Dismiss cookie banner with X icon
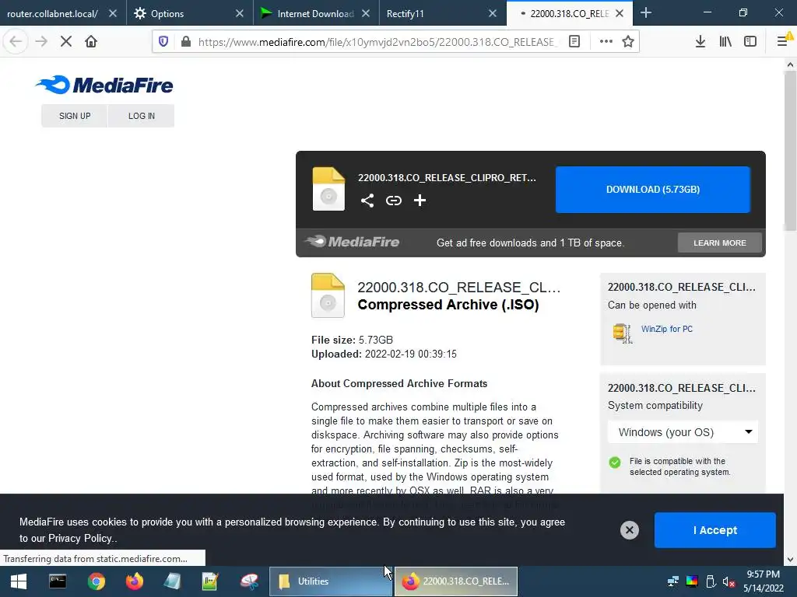Image resolution: width=797 pixels, height=597 pixels. 629,530
